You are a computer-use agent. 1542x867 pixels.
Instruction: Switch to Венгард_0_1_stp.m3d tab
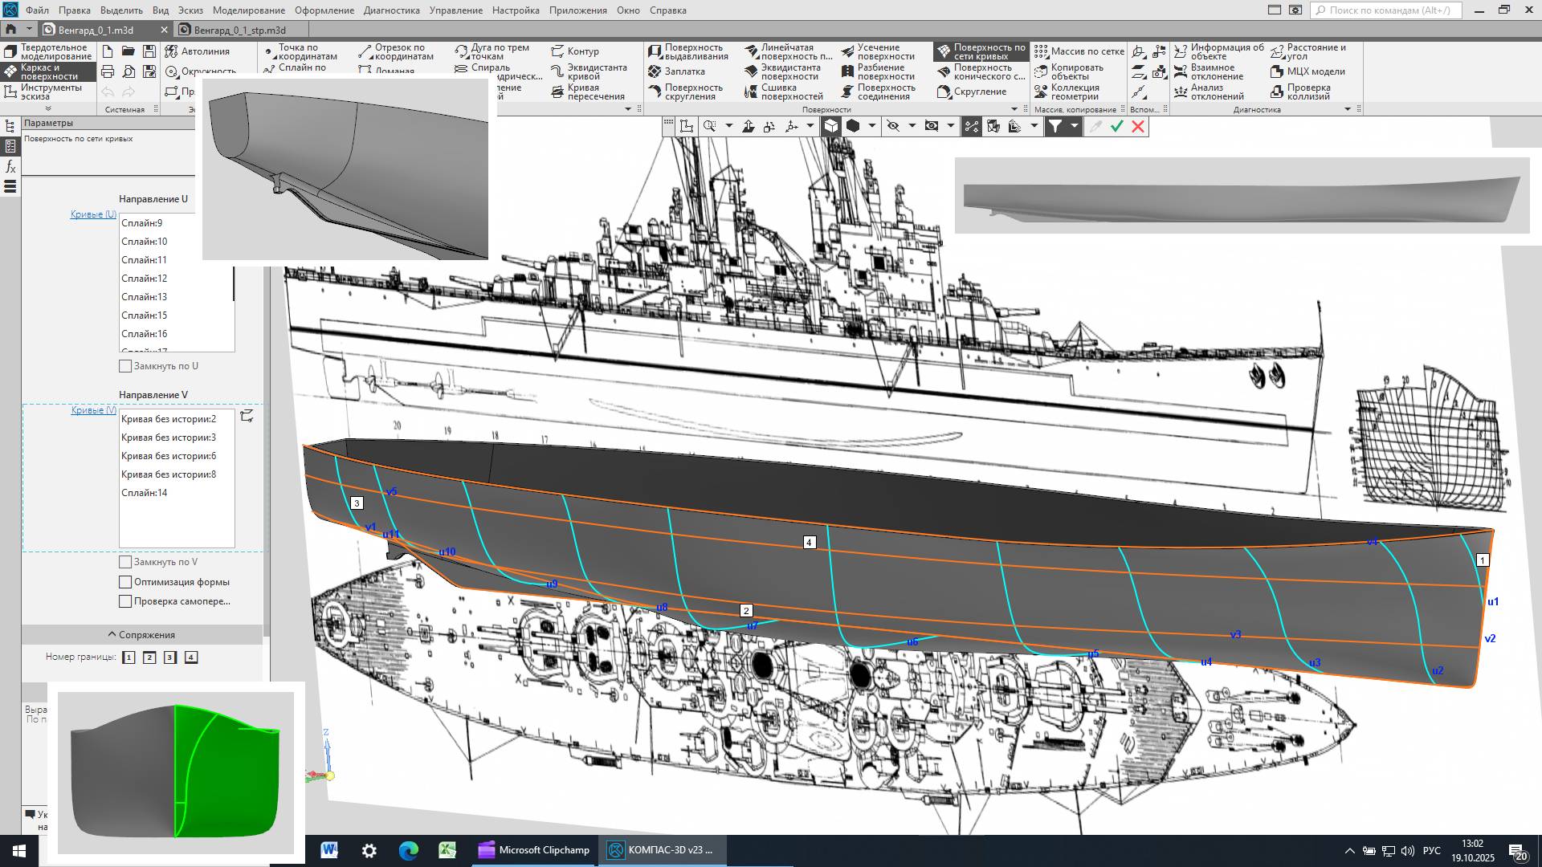[x=239, y=30]
